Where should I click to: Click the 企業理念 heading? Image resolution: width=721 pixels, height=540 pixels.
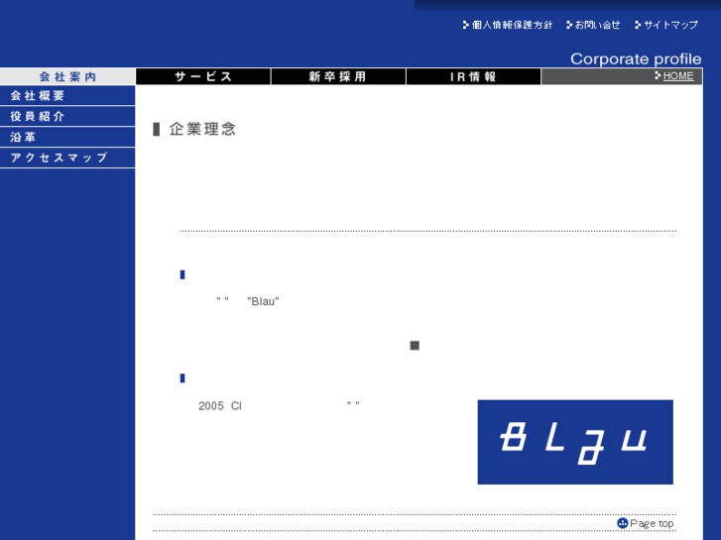point(202,129)
